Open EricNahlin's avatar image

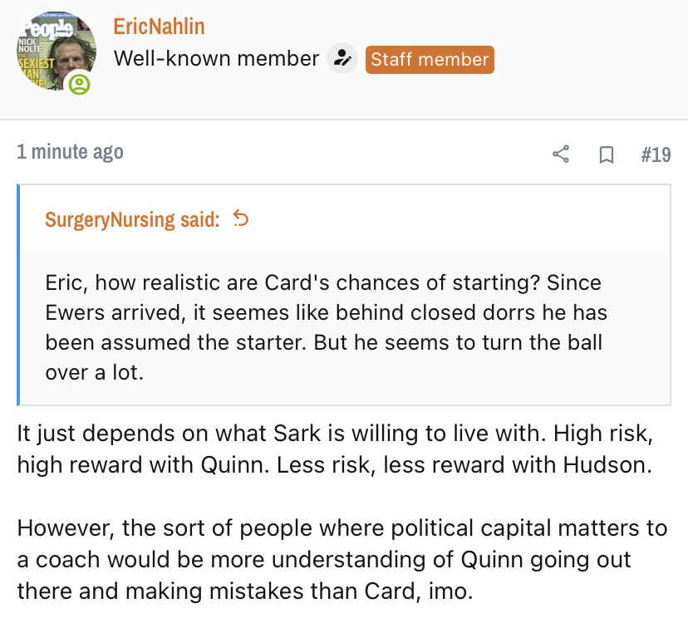click(52, 51)
